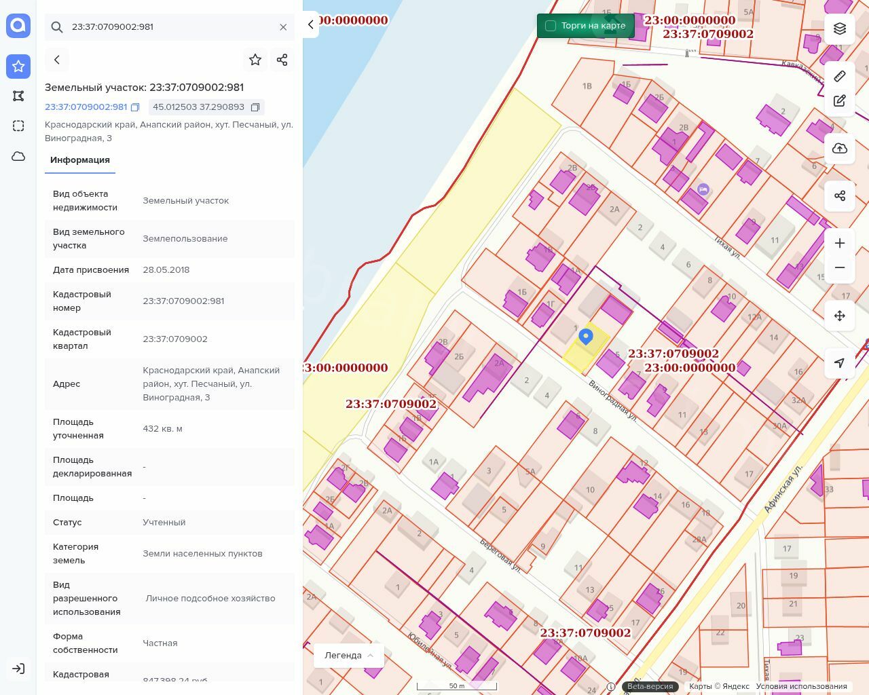Share parcel card using panel share icon
Screen dimensions: 869x695
click(x=282, y=60)
